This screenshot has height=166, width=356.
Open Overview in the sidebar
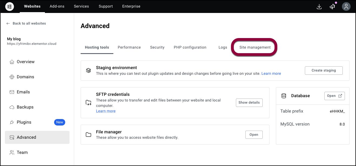[37, 62]
